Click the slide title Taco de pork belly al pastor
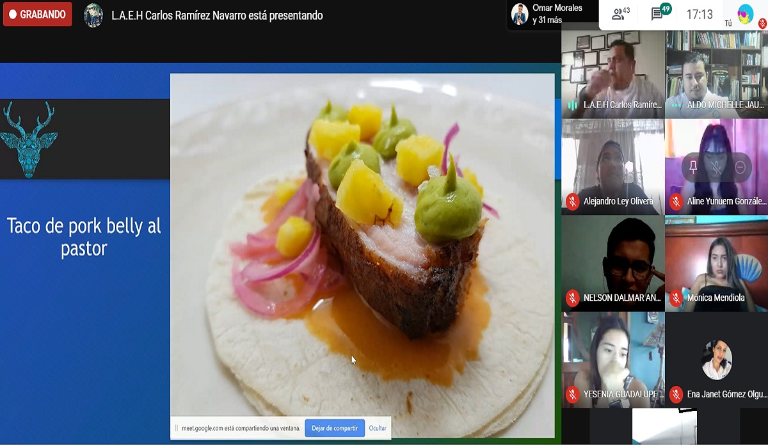The height and width of the screenshot is (448, 768). coord(84,237)
